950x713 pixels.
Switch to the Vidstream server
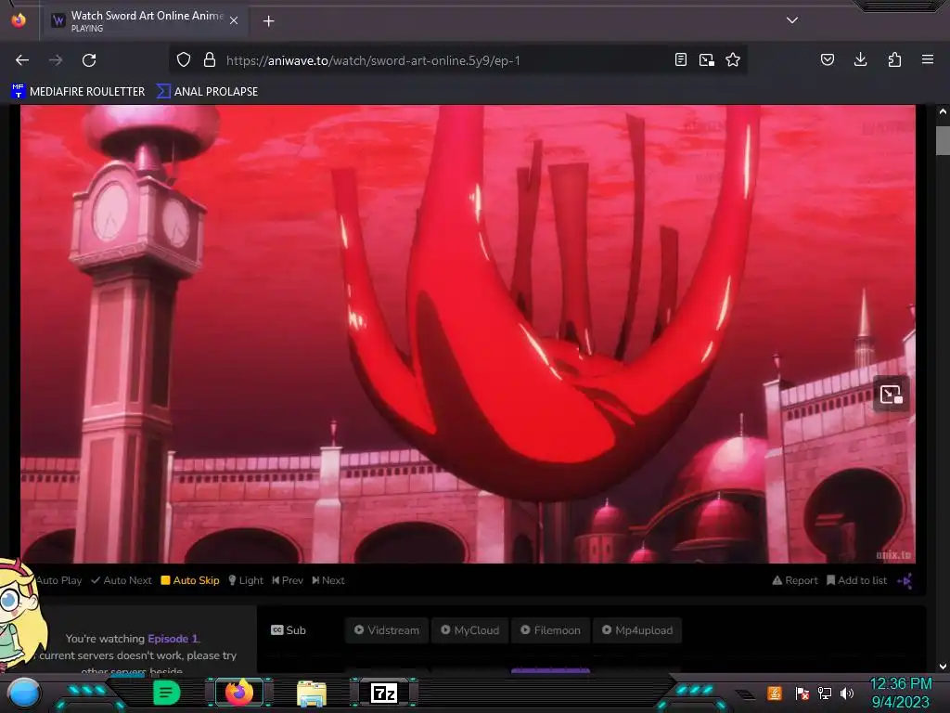coord(387,630)
